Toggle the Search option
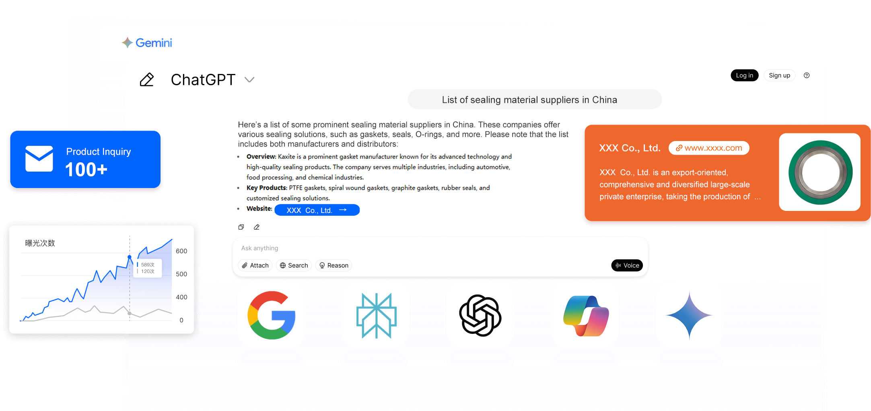Screen dimensions: 871x411 pyautogui.click(x=294, y=265)
